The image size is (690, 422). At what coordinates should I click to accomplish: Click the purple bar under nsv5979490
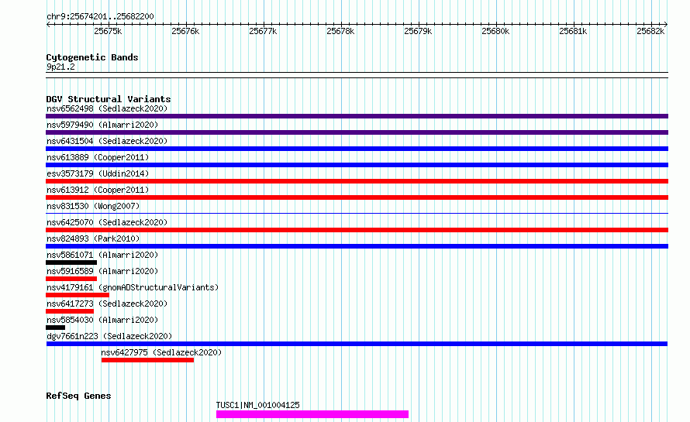pyautogui.click(x=357, y=132)
